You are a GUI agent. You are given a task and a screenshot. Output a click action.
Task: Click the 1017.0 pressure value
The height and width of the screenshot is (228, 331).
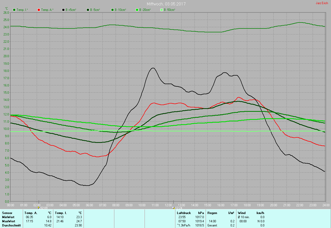tap(200, 217)
